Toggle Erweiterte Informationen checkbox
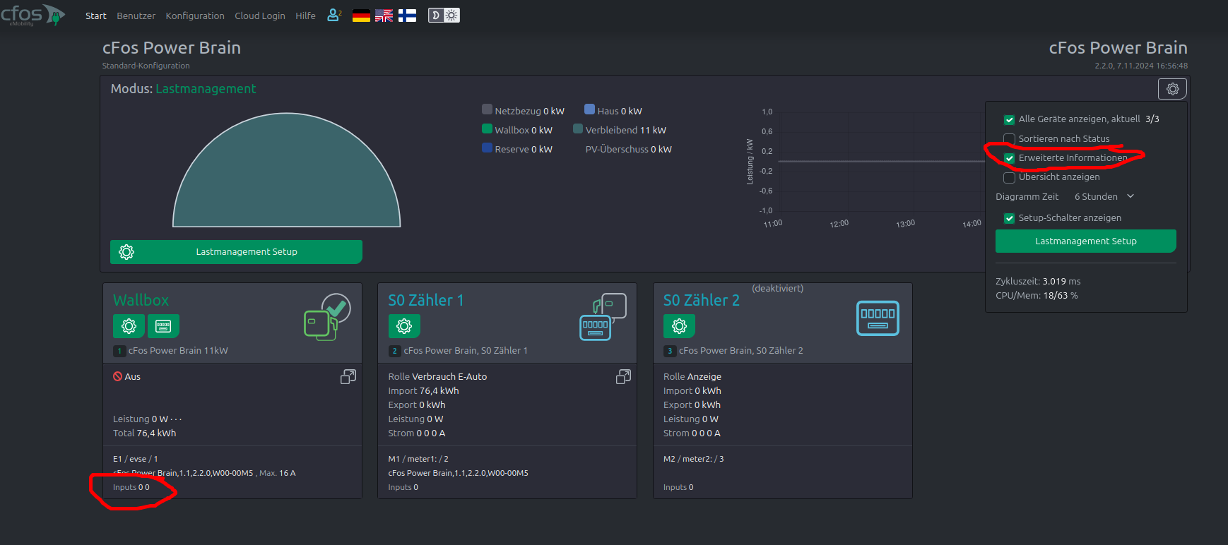Image resolution: width=1228 pixels, height=545 pixels. click(x=1009, y=158)
